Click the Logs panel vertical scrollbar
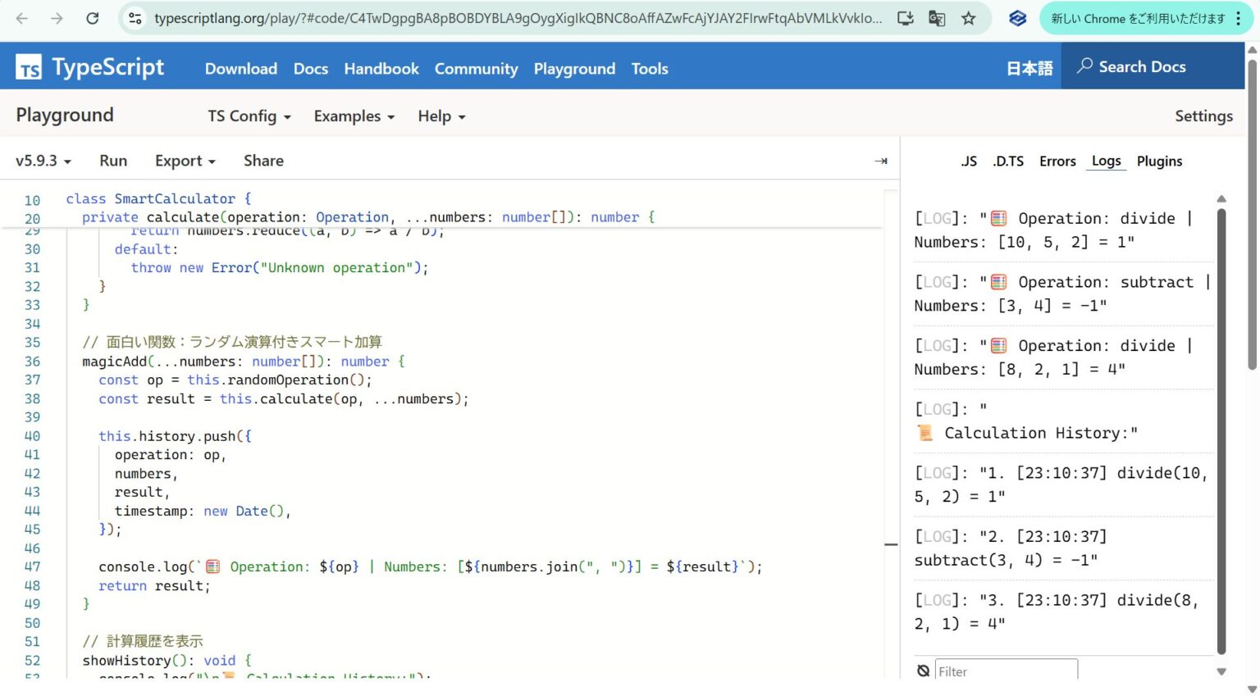 pos(1221,410)
